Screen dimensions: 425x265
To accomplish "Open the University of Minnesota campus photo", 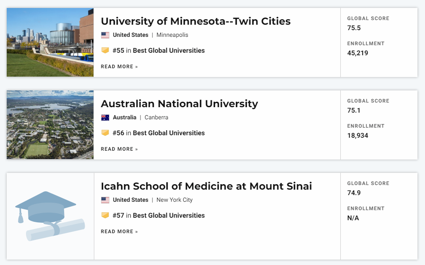I will point(50,42).
